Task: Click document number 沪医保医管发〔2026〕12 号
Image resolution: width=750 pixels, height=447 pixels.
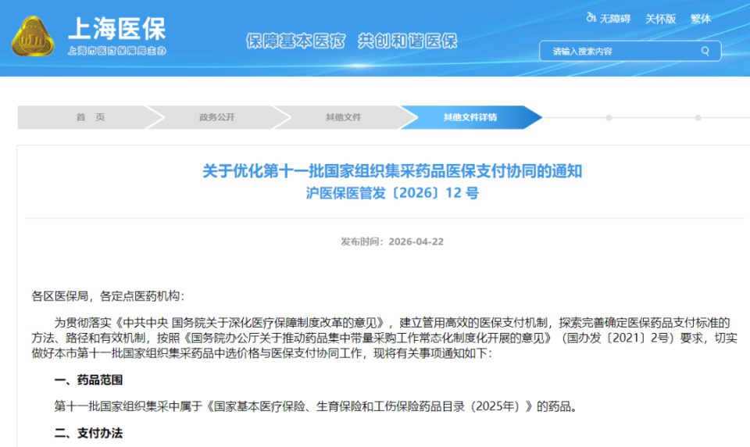Action: pyautogui.click(x=392, y=193)
